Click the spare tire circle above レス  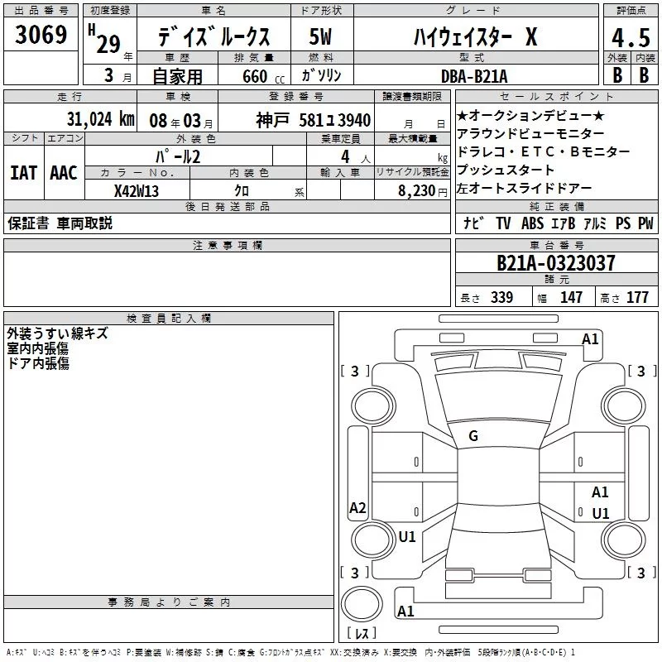click(x=362, y=604)
